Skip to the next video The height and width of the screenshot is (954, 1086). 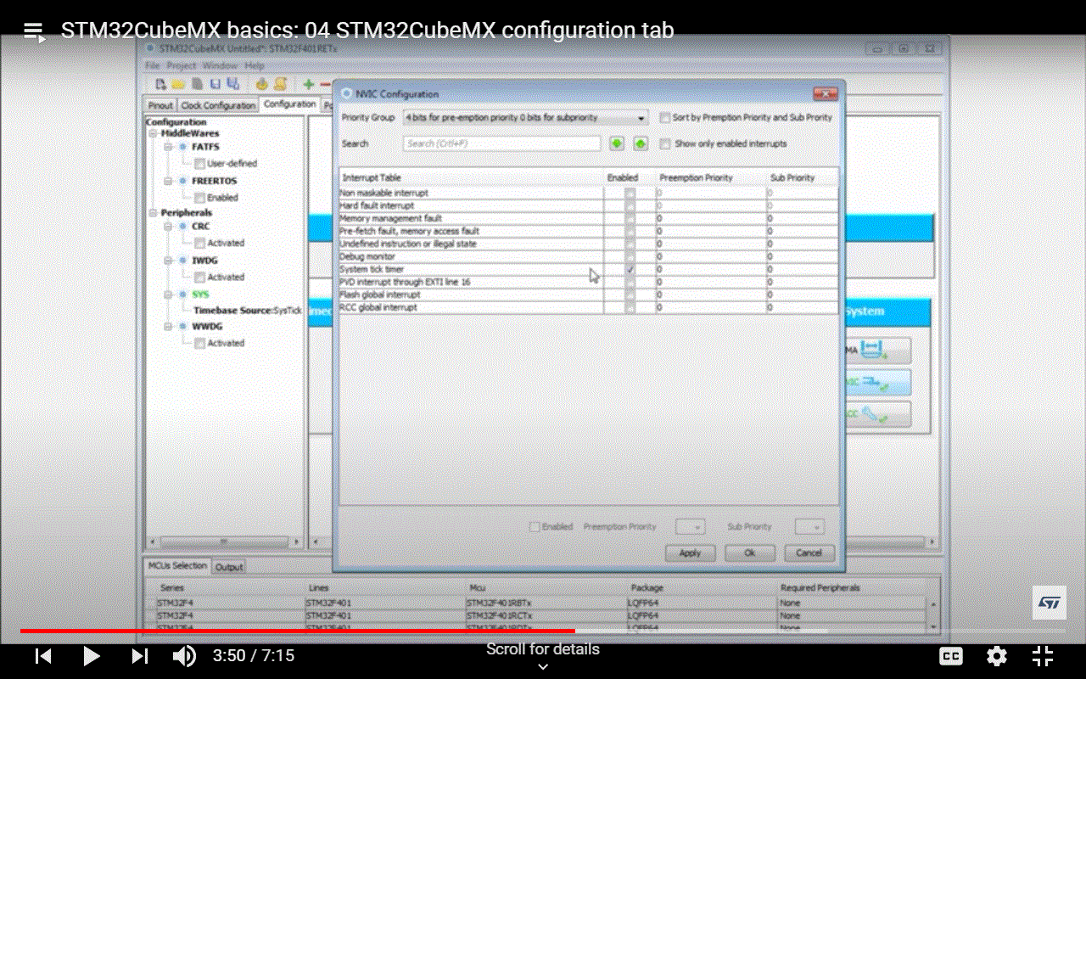coord(140,656)
